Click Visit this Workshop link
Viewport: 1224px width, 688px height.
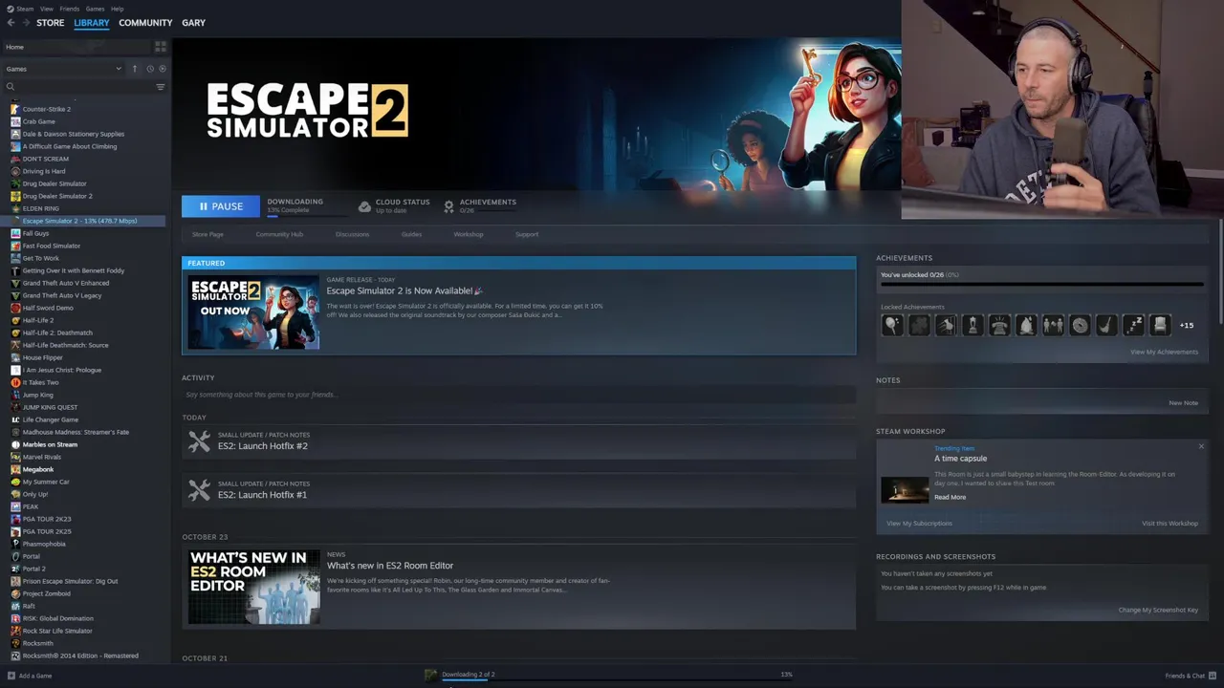pyautogui.click(x=1169, y=523)
